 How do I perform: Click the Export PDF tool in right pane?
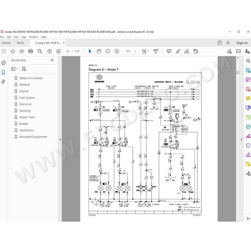point(248,70)
